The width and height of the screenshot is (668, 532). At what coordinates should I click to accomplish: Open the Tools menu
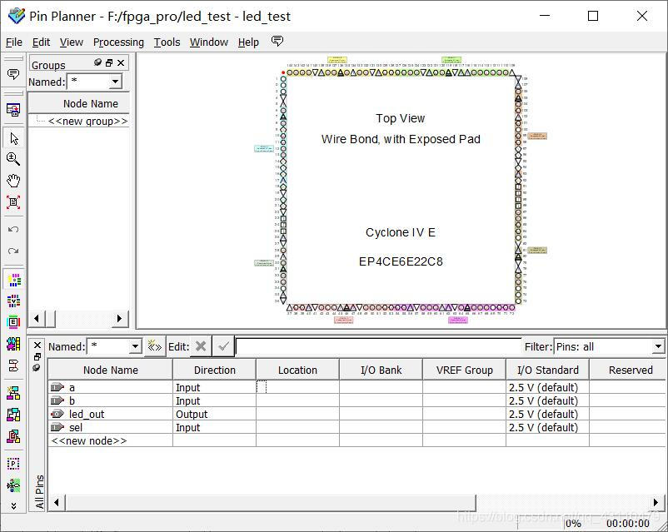click(x=167, y=42)
